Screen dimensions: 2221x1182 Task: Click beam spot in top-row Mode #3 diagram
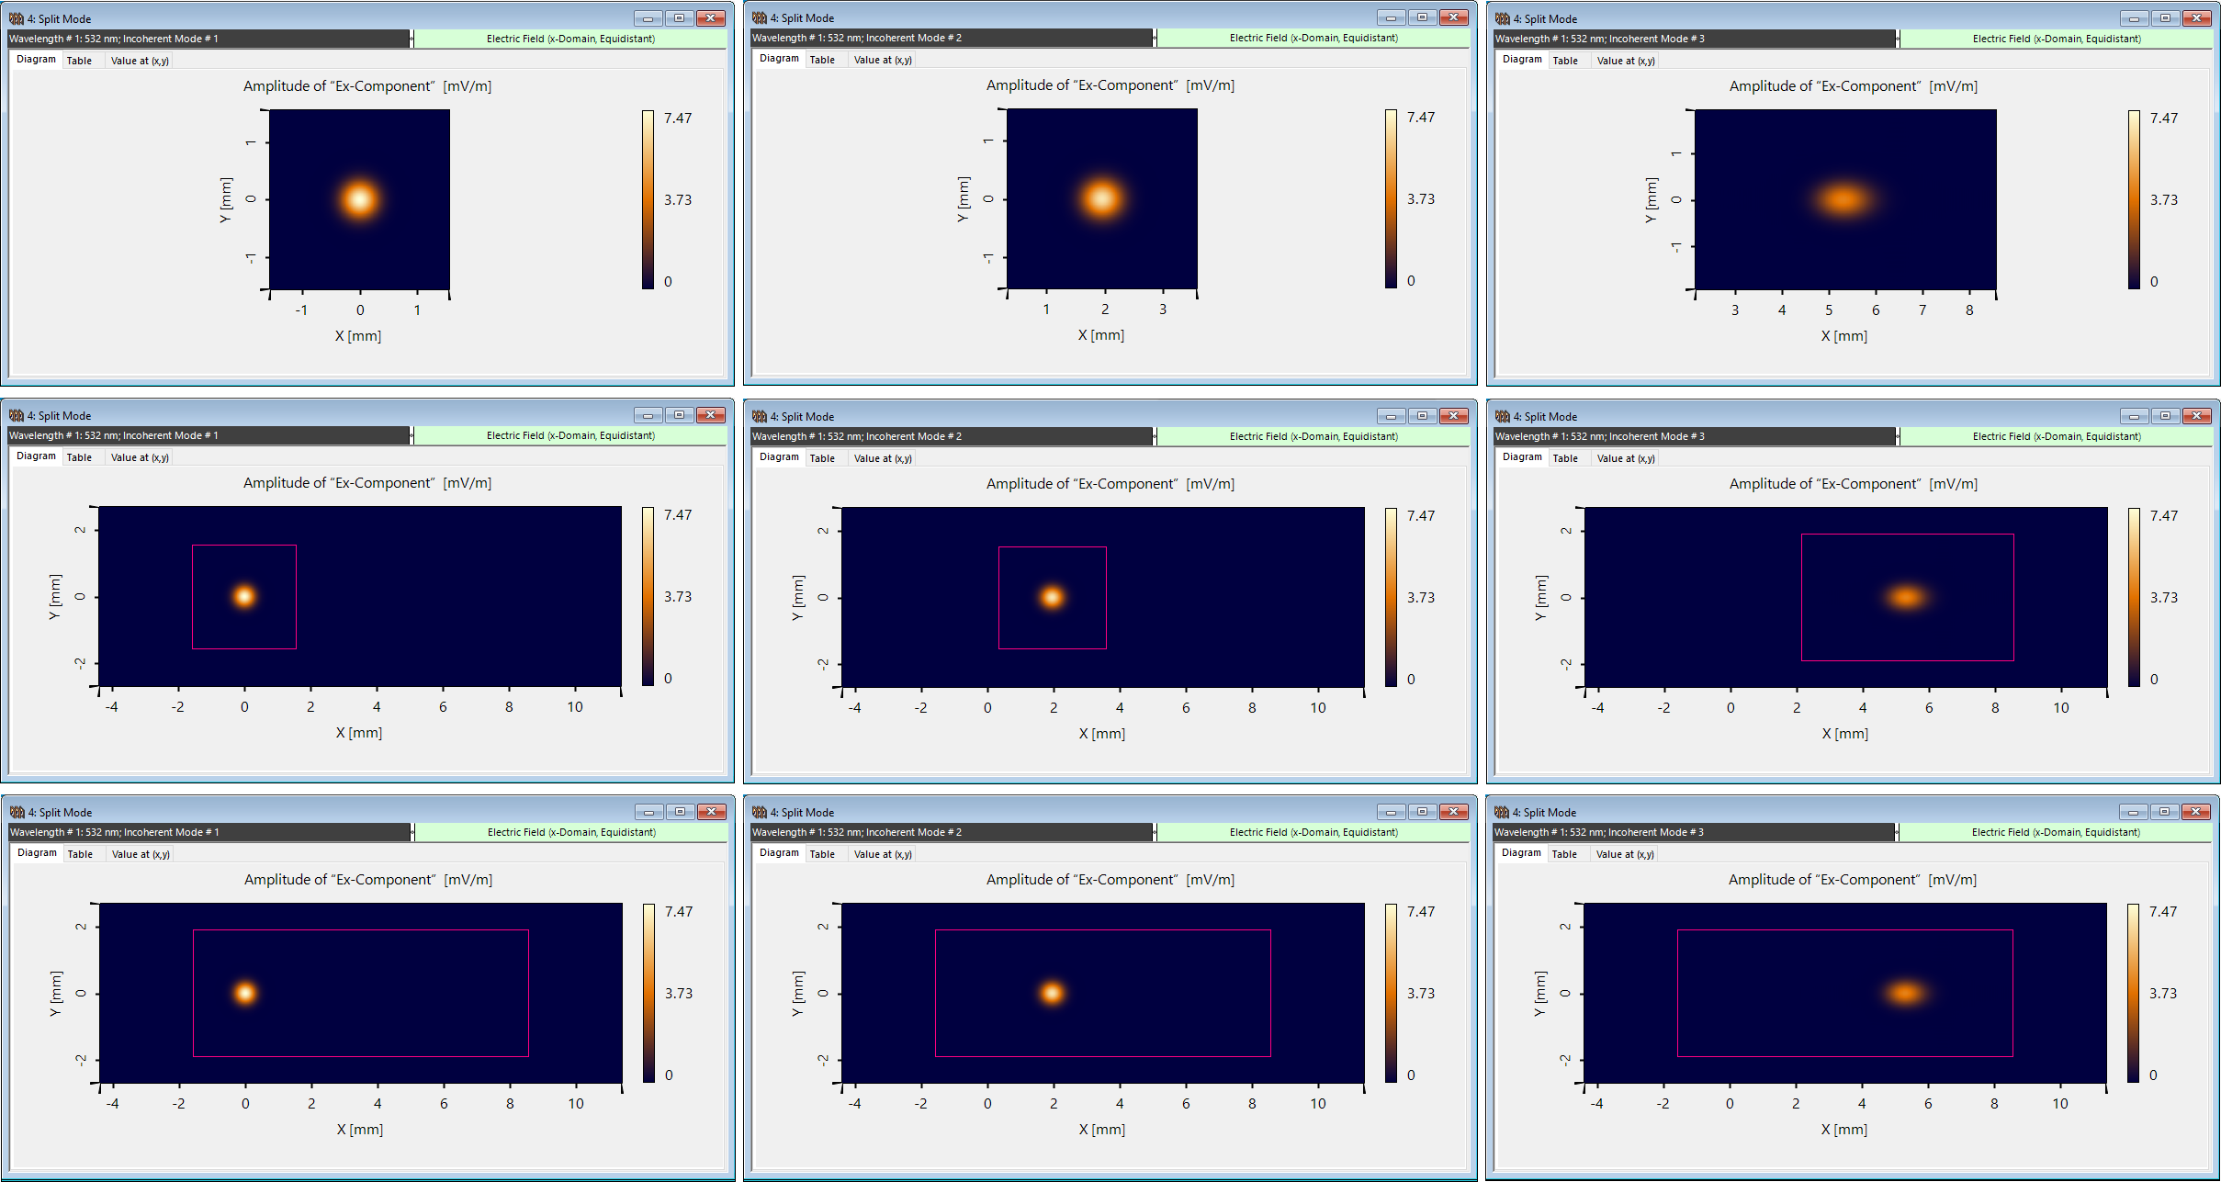pyautogui.click(x=1843, y=199)
